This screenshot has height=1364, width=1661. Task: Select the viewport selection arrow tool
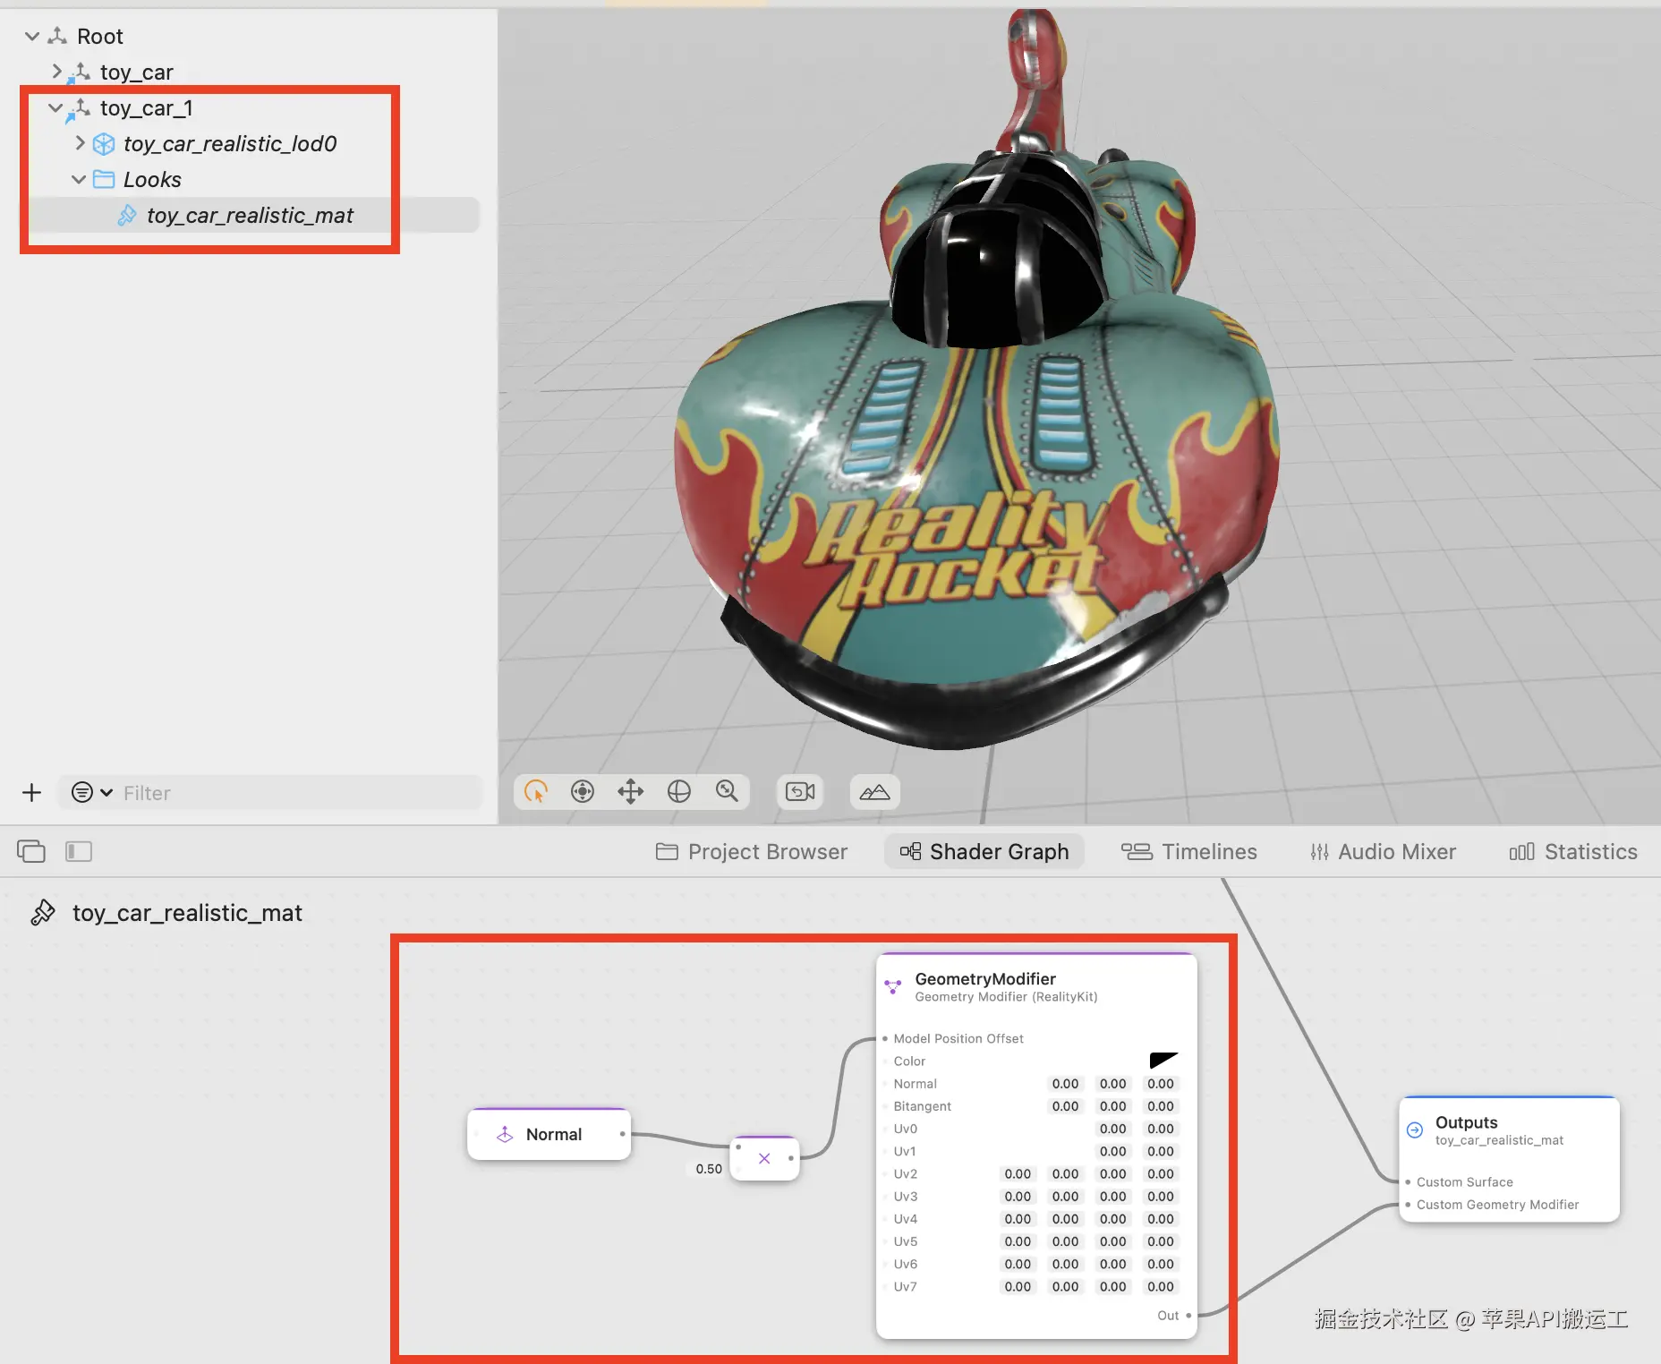coord(536,791)
